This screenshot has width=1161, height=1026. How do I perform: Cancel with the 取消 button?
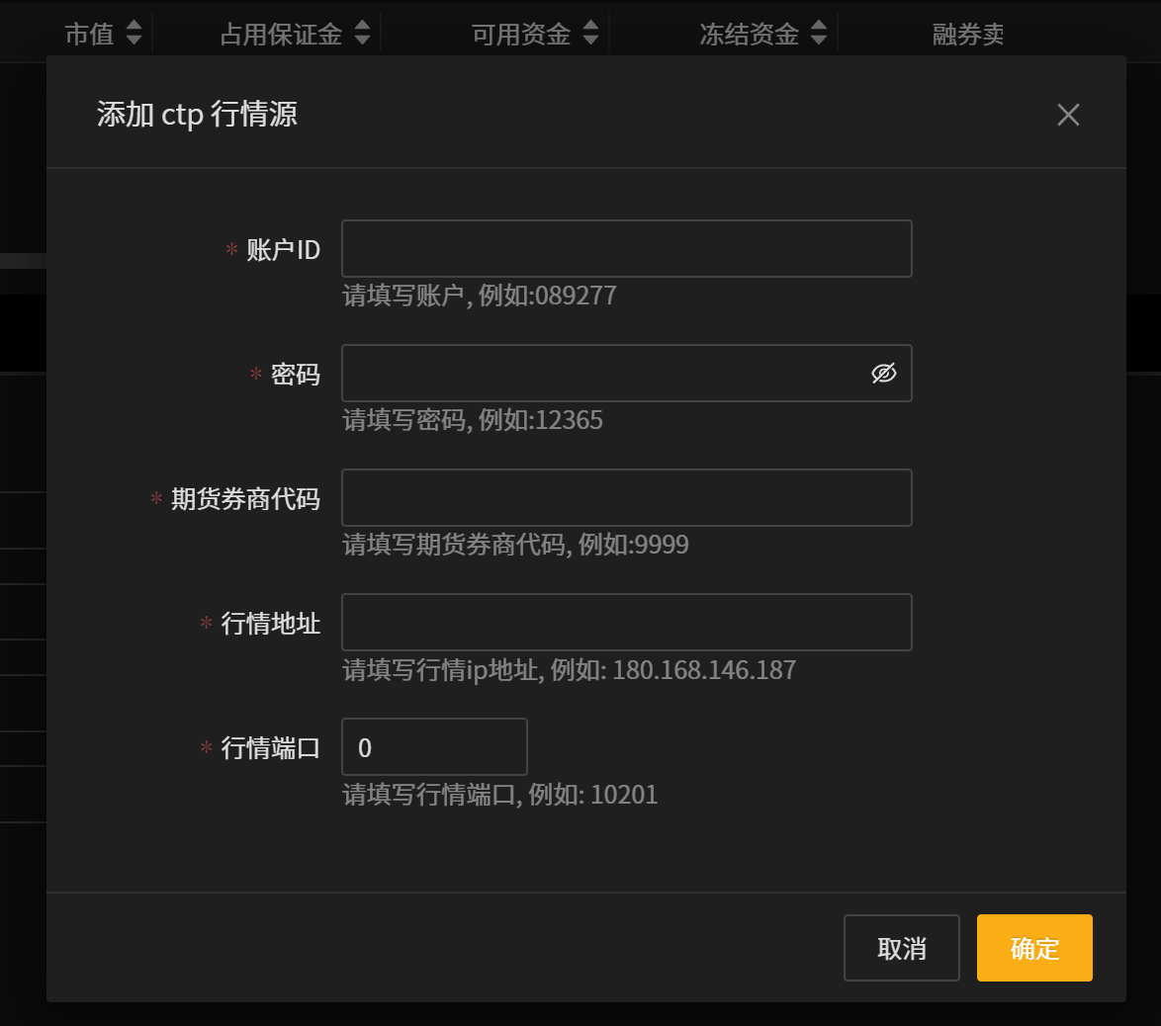[x=901, y=948]
